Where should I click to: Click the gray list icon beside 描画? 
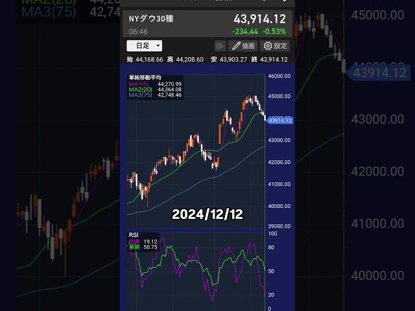click(220, 46)
